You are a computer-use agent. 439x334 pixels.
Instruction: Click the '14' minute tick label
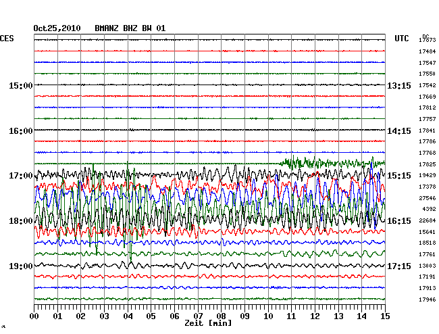[362, 316]
